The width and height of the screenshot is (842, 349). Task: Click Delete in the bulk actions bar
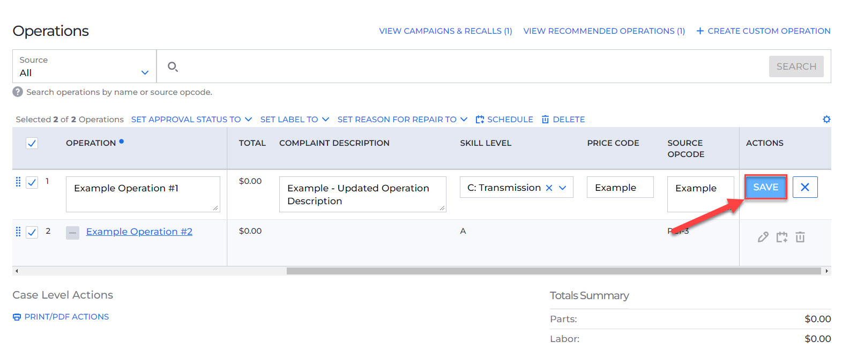click(x=563, y=119)
